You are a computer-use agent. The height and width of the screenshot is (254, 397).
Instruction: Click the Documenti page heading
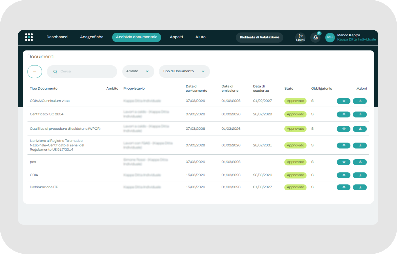[41, 57]
